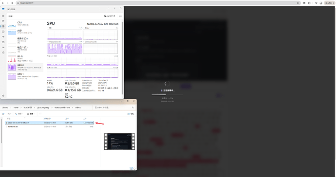Toggle the Explorer preview pane button

(x=131, y=114)
